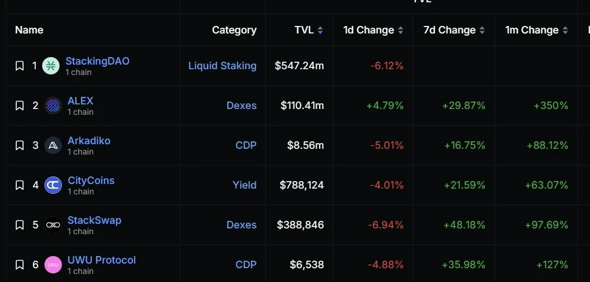Viewport: 590px width, 282px height.
Task: Open the Yield category link
Action: pos(244,185)
